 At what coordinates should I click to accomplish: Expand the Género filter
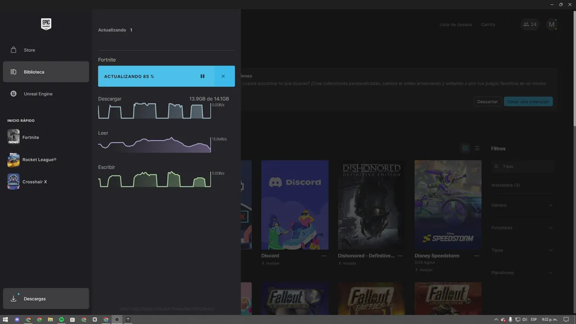tap(522, 205)
